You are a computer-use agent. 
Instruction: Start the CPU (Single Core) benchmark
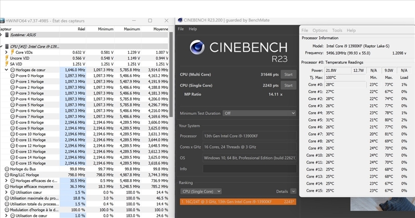(288, 85)
